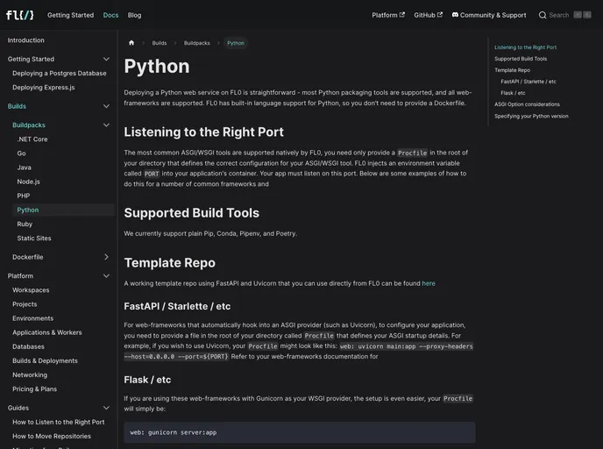
Task: Expand the Dockerfile sidebar item
Action: (106, 257)
